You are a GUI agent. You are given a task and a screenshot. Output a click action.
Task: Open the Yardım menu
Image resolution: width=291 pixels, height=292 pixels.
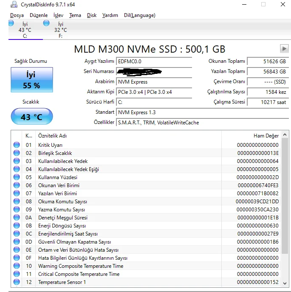[110, 15]
